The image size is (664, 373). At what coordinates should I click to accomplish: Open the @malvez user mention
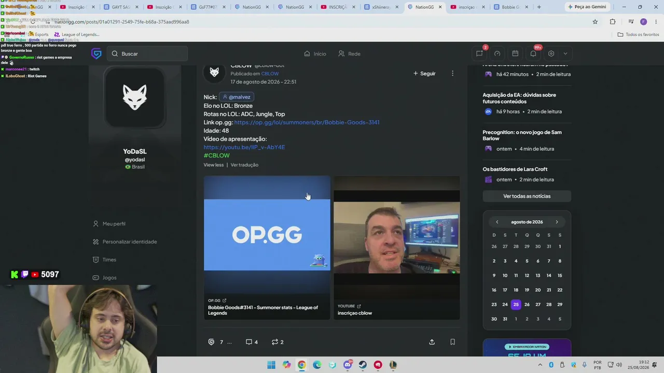[x=237, y=97]
